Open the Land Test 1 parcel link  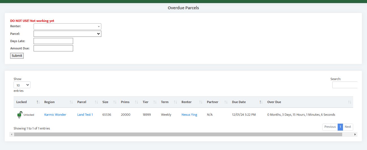click(85, 115)
